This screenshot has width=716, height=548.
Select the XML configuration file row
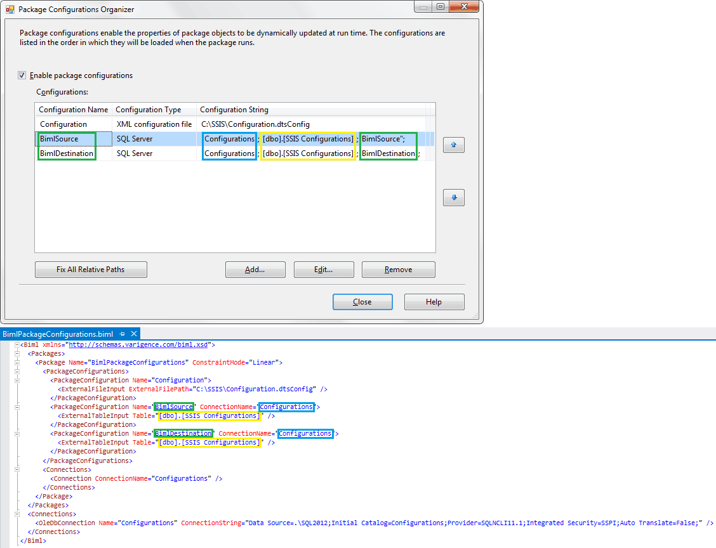(x=154, y=124)
